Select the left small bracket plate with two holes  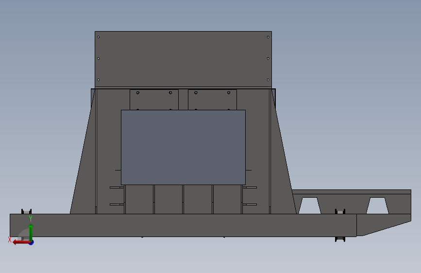pos(154,100)
